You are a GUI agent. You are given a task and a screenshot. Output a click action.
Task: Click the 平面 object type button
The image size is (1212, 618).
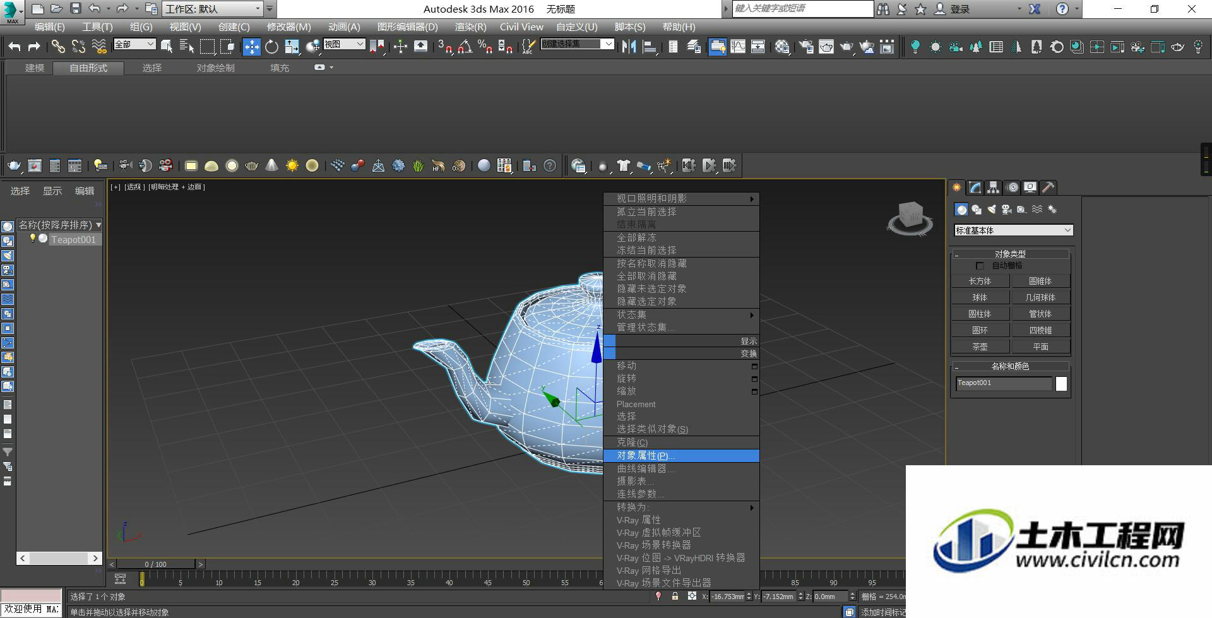(1040, 347)
